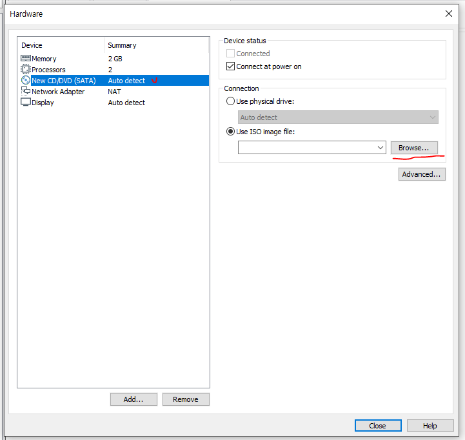Expand the ISO image file dropdown arrow
465x440 pixels.
380,148
